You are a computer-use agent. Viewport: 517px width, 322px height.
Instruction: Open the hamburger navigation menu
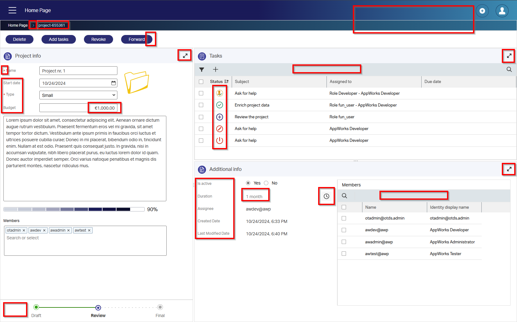pos(12,10)
